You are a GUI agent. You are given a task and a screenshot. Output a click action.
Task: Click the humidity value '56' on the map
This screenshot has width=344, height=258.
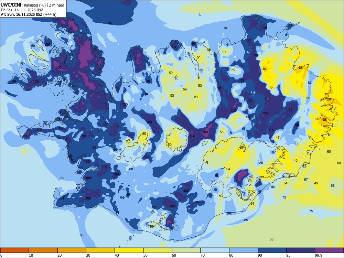click(x=185, y=89)
